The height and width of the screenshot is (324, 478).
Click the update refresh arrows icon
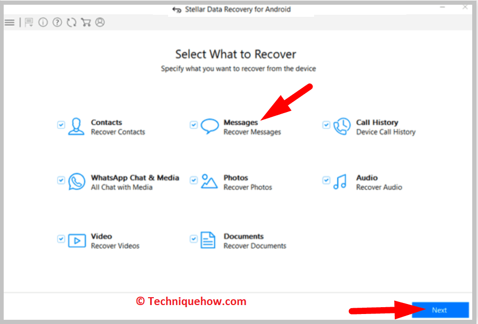(x=71, y=22)
